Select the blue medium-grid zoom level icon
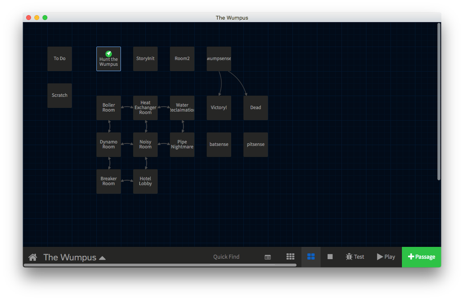The width and height of the screenshot is (464, 300). point(310,256)
